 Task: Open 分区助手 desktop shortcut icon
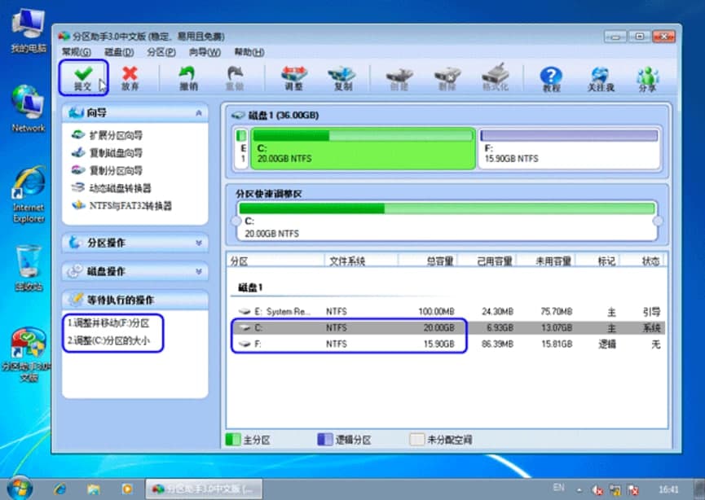pyautogui.click(x=28, y=354)
